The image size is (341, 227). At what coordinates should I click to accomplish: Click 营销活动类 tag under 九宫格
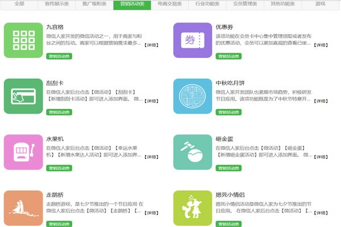[59, 56]
